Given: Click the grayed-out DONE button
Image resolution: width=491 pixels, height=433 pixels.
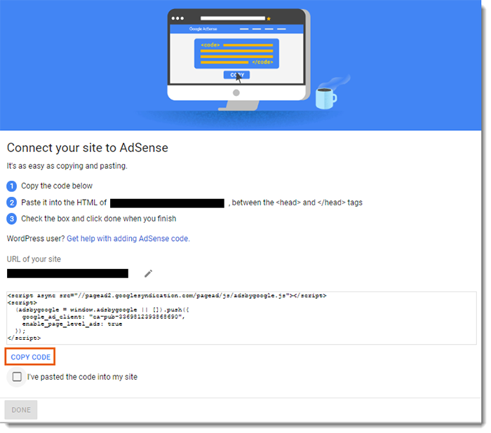Looking at the screenshot, I should [x=21, y=410].
